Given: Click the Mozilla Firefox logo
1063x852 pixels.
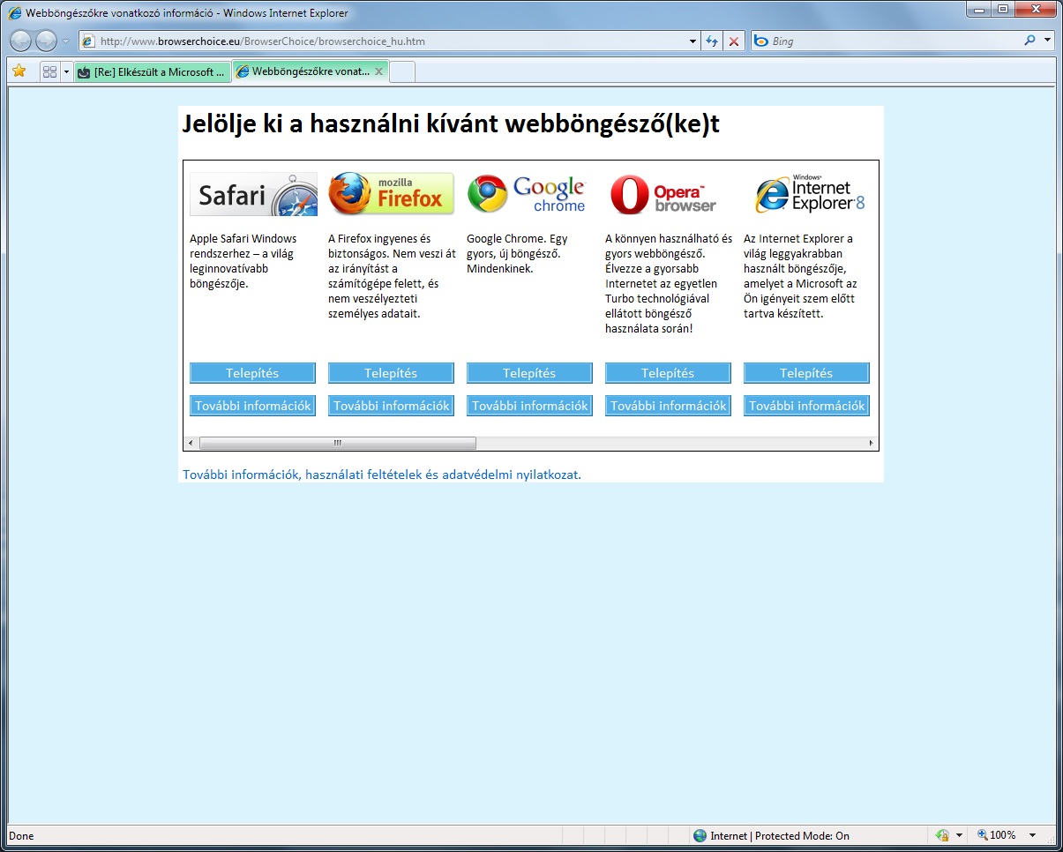Looking at the screenshot, I should [x=391, y=194].
